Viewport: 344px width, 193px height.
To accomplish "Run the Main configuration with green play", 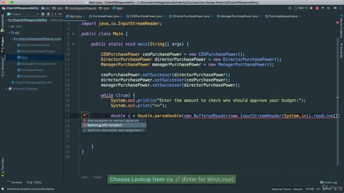I will [311, 8].
